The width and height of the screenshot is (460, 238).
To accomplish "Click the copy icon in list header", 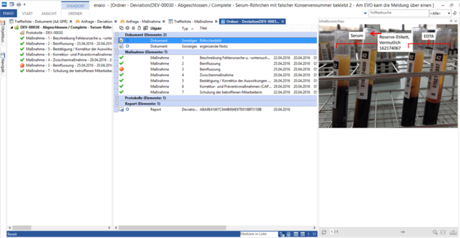I will (121, 28).
